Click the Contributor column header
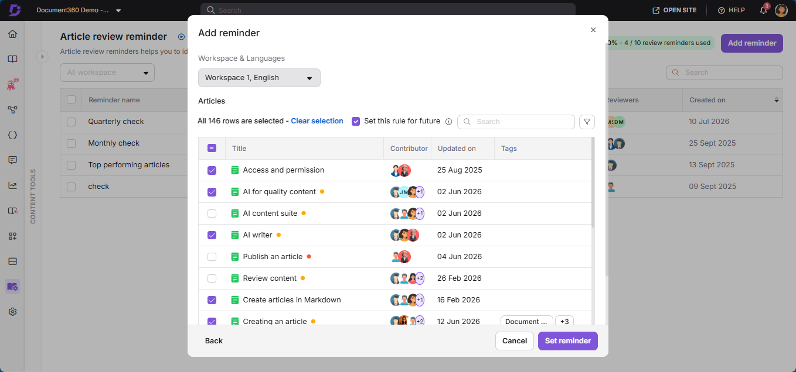The height and width of the screenshot is (372, 796). point(409,149)
